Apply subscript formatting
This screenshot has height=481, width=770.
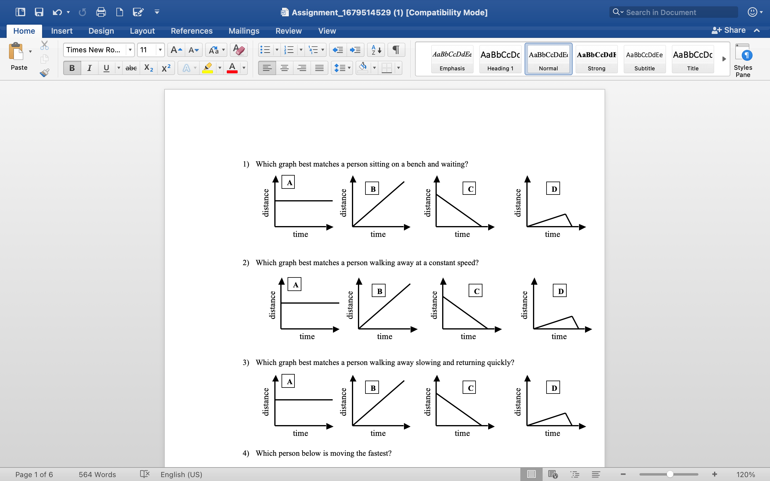(148, 68)
